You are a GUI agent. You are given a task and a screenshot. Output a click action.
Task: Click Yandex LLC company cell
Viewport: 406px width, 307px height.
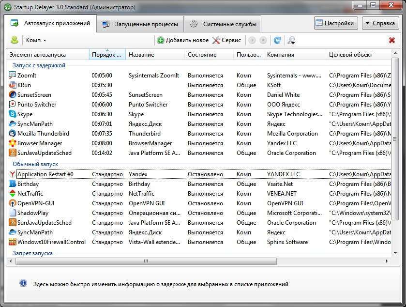pos(282,143)
